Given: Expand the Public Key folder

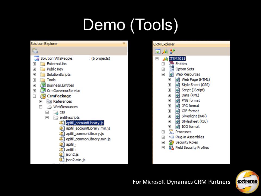Looking at the screenshot, I should [34, 69].
